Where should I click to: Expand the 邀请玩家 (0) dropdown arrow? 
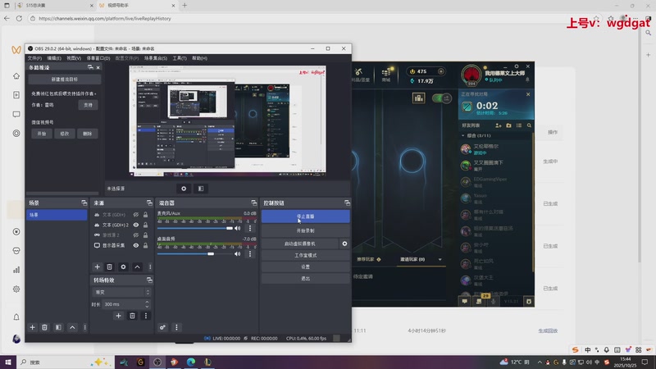[x=440, y=259]
